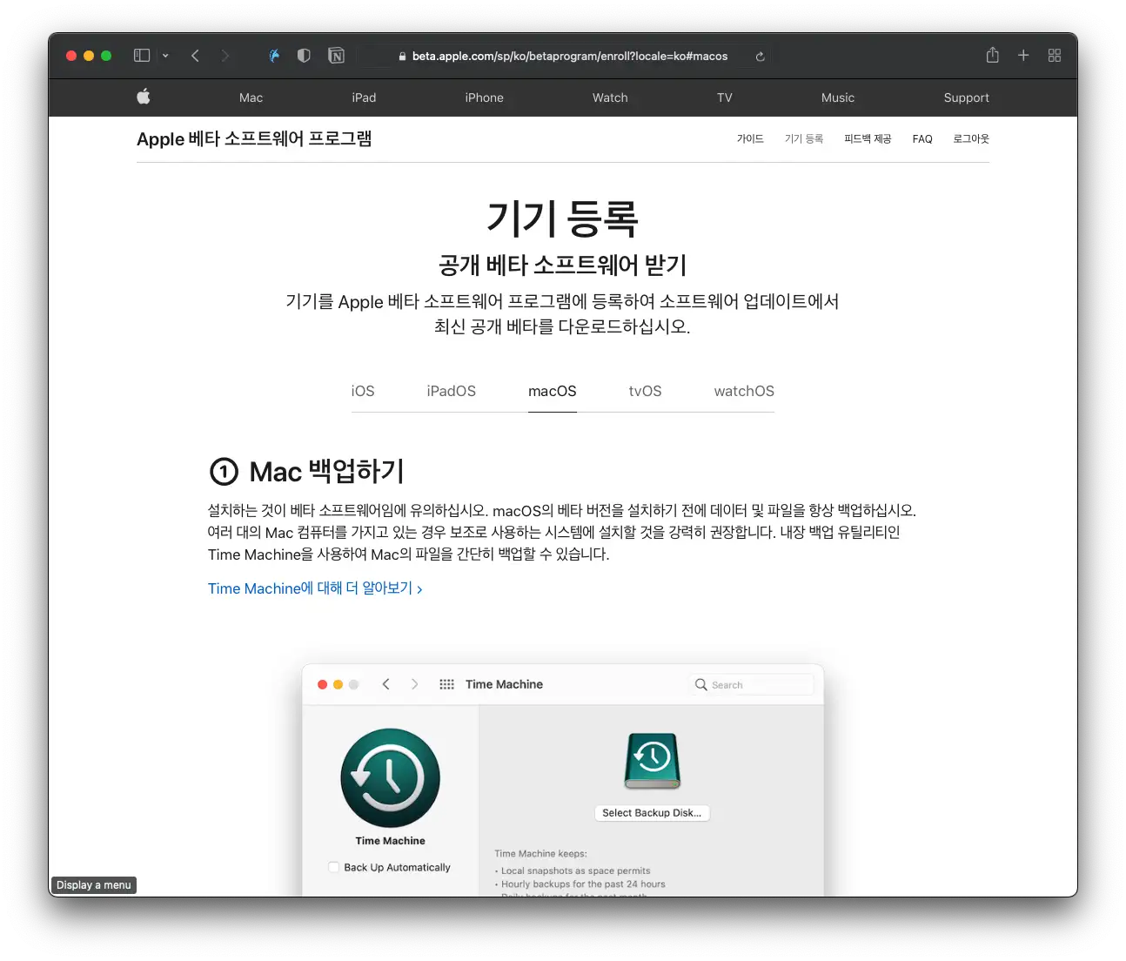The height and width of the screenshot is (961, 1126).
Task: Open the privacy shield icon in toolbar
Action: click(304, 56)
